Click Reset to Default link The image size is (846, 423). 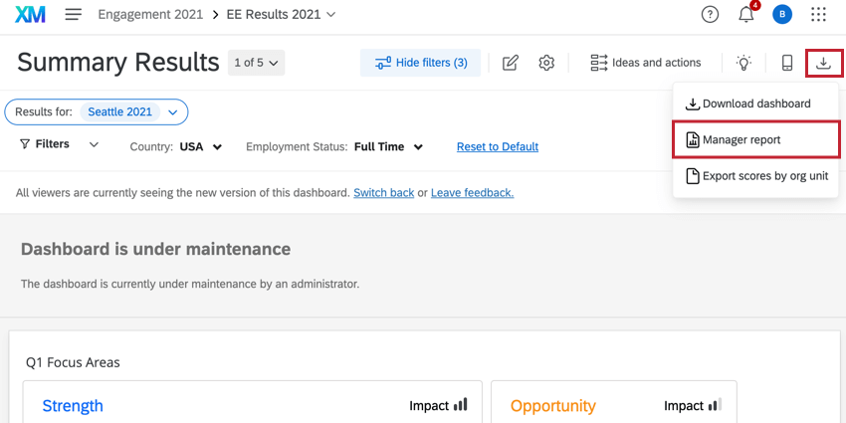click(498, 146)
